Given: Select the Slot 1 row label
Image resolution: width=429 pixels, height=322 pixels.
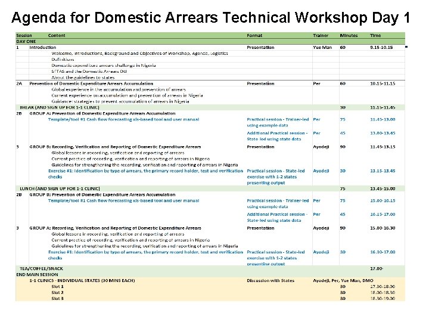Looking at the screenshot, I should [x=57, y=287].
